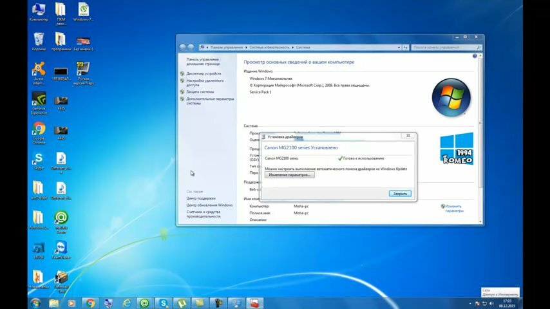Open the help question mark icon
This screenshot has width=550, height=309.
[x=475, y=56]
